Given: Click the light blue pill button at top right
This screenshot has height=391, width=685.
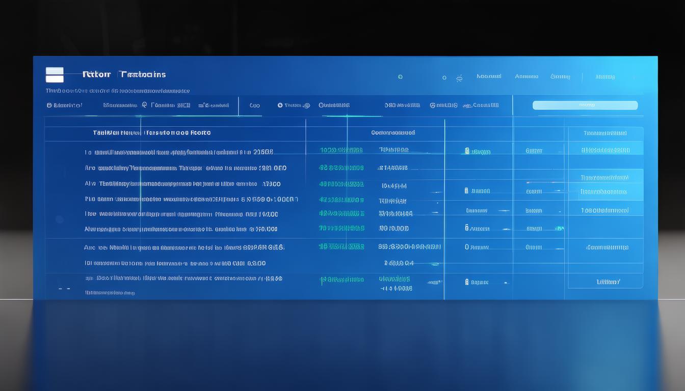Looking at the screenshot, I should [x=585, y=105].
